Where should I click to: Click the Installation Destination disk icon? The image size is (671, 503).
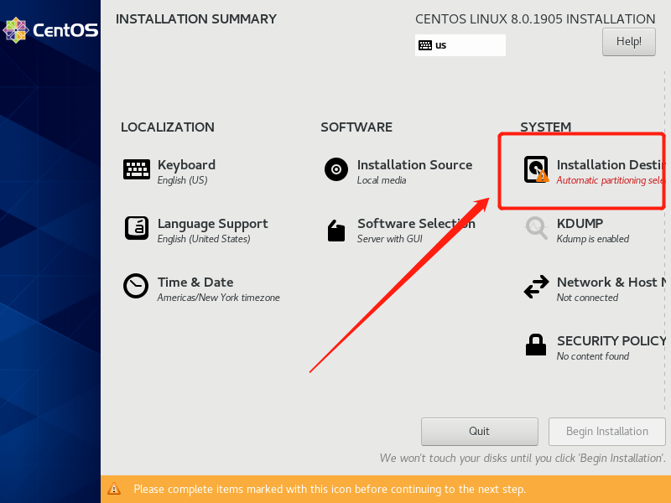pos(536,169)
